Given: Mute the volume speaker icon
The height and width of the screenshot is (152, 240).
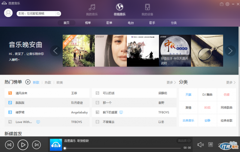Looking at the screenshot, I should pyautogui.click(x=200, y=145).
